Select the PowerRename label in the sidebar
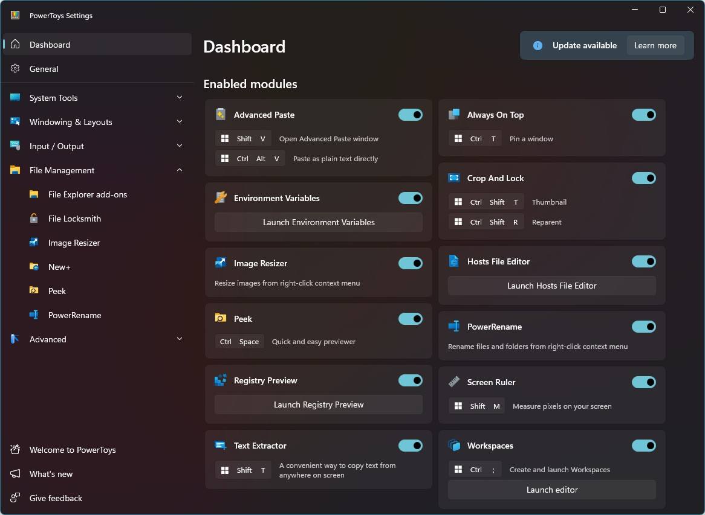705x515 pixels. 74,315
